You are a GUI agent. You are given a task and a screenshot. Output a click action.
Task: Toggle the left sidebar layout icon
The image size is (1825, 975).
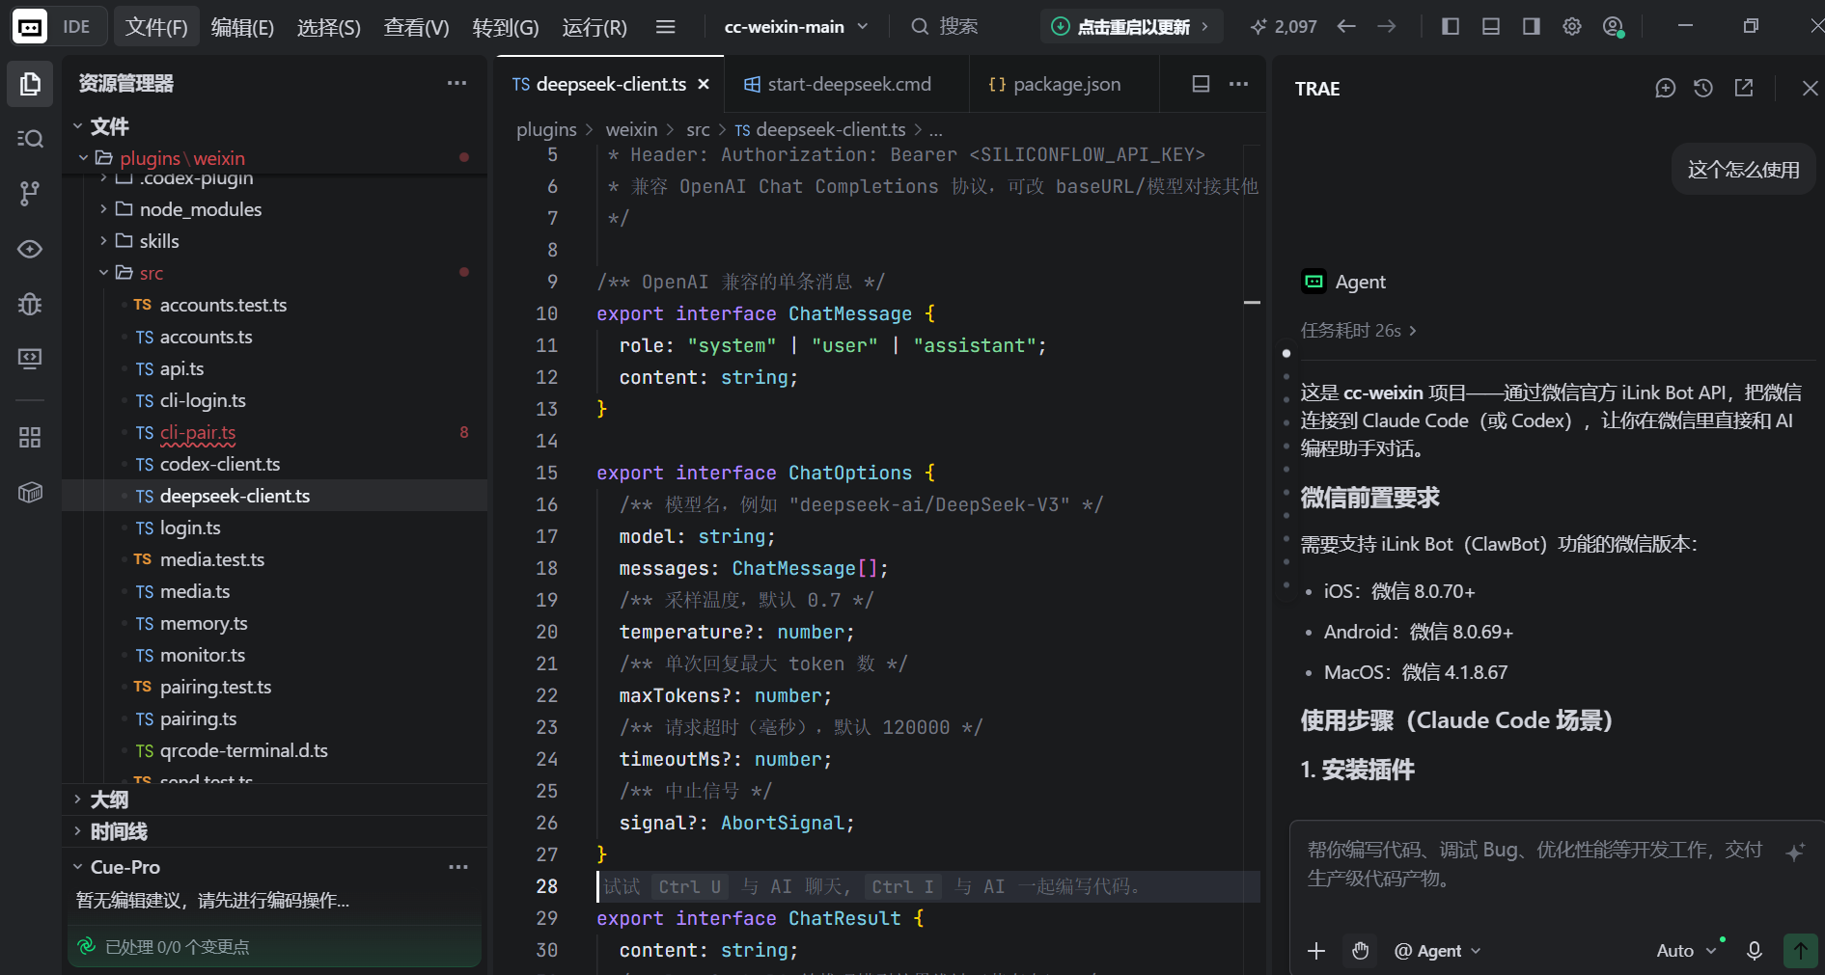point(1451,27)
